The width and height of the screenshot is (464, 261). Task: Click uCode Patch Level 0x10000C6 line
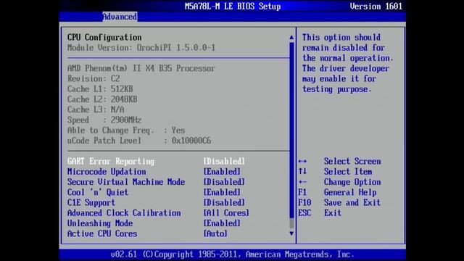[139, 141]
